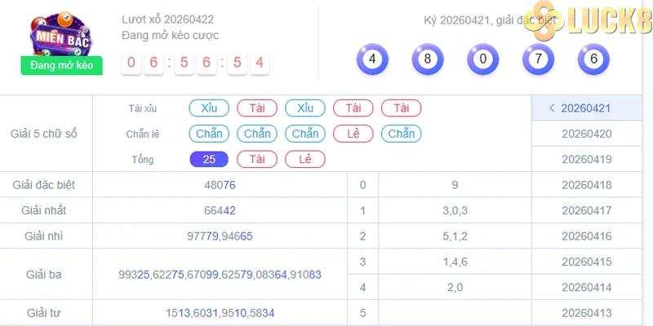The height and width of the screenshot is (326, 653).
Task: Click the green Đang mở kèo button
Action: 62,65
